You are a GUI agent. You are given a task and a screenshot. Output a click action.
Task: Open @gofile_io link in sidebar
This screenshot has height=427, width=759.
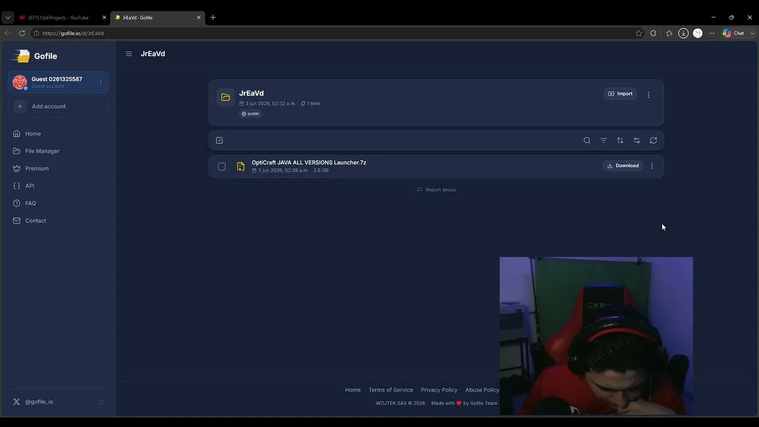(x=39, y=401)
